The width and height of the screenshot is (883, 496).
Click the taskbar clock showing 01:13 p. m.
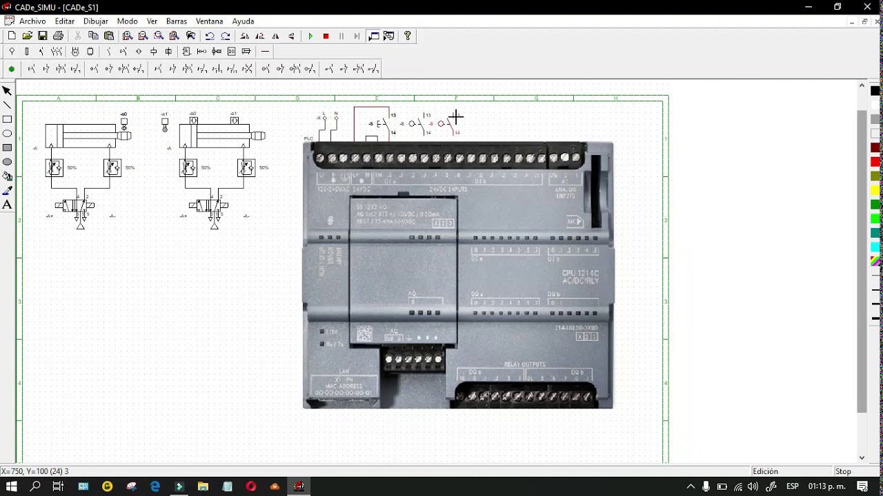[x=826, y=486]
